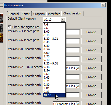Browse for Version 7.4 search path
Viewport: 111px width, 105px height.
point(91,32)
